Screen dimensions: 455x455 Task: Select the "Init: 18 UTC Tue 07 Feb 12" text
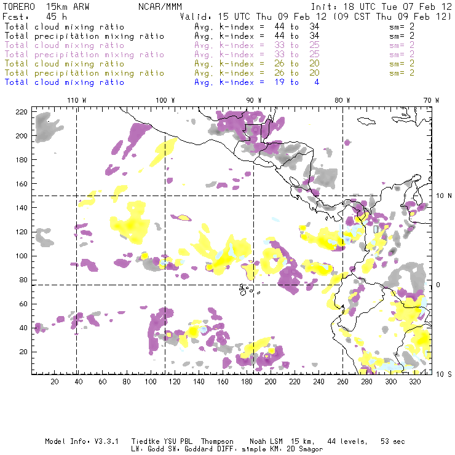[x=381, y=7]
